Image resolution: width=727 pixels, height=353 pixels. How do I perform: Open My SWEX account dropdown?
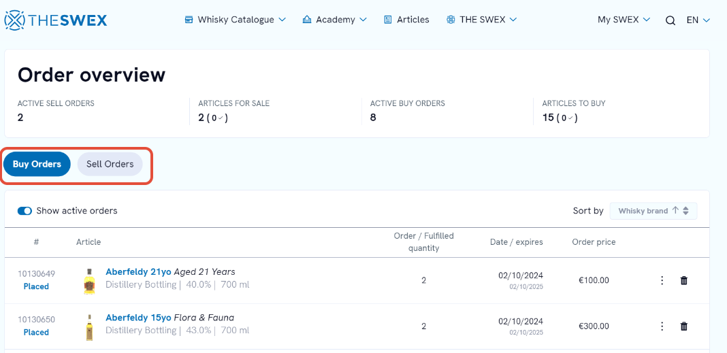pyautogui.click(x=624, y=20)
